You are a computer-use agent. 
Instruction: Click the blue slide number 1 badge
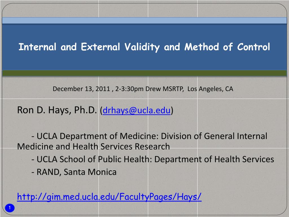click(x=10, y=208)
